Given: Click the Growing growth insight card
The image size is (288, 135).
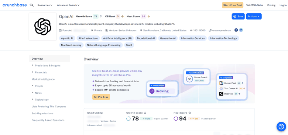Looking at the screenshot, I should tap(162, 89).
